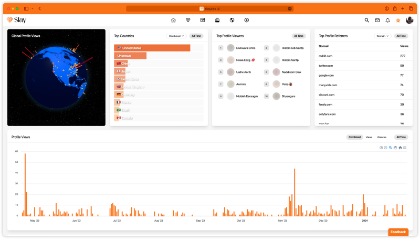
Task: Open the Home page icon
Action: pyautogui.click(x=173, y=20)
